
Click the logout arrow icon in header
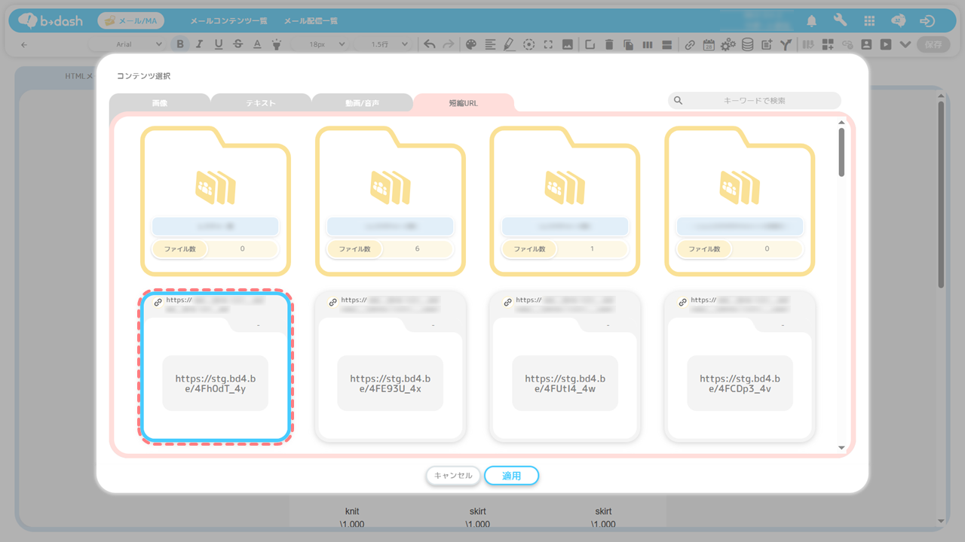(x=928, y=21)
